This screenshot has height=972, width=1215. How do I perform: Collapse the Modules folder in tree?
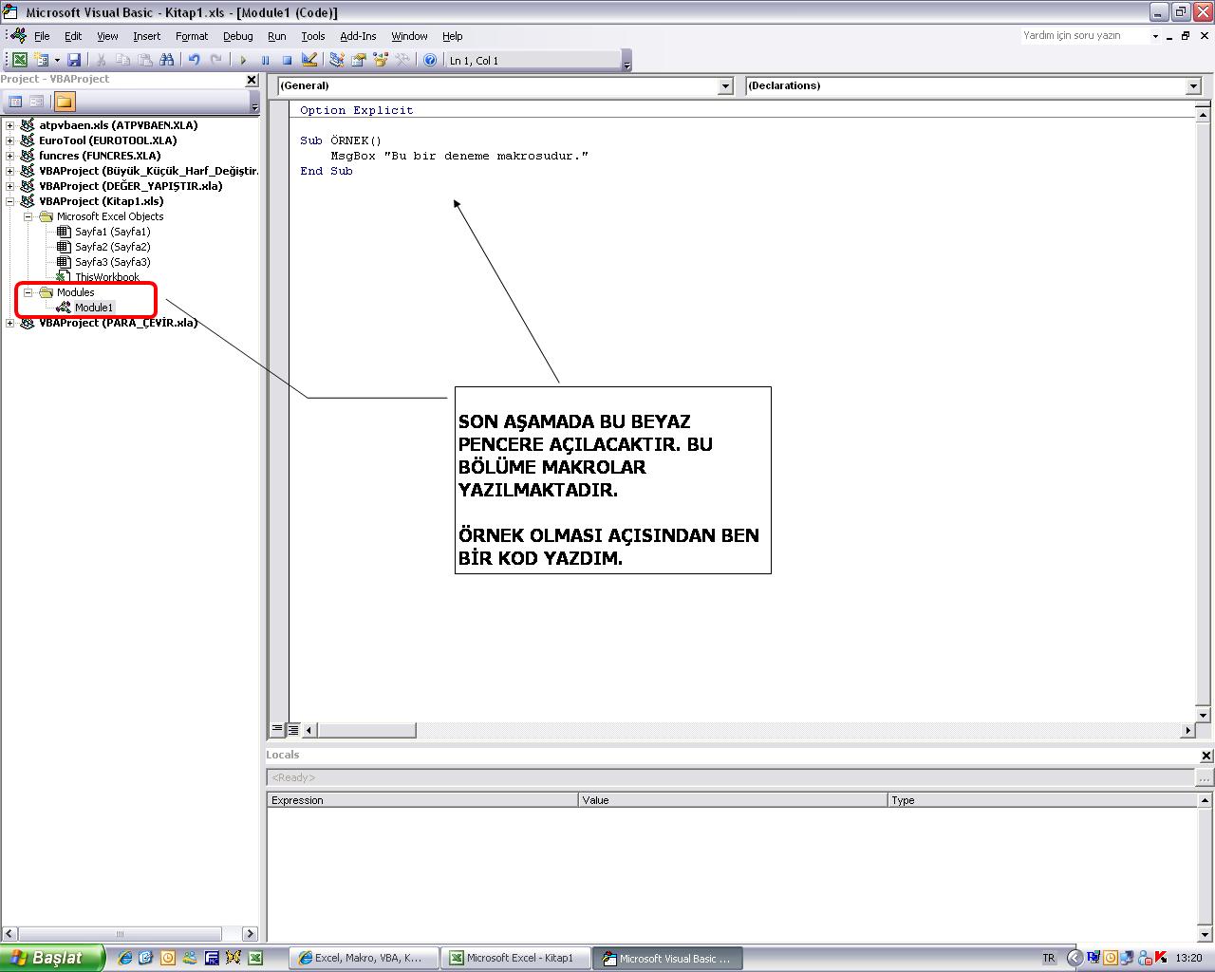pos(28,292)
